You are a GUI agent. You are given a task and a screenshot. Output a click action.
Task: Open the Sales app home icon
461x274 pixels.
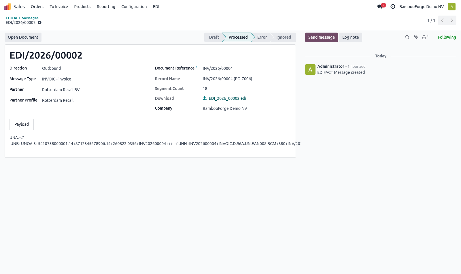(x=7, y=7)
